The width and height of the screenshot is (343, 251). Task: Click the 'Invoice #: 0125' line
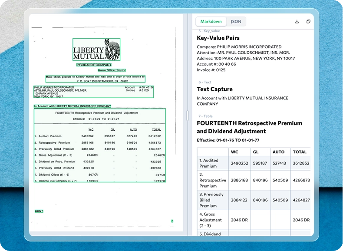(211, 70)
